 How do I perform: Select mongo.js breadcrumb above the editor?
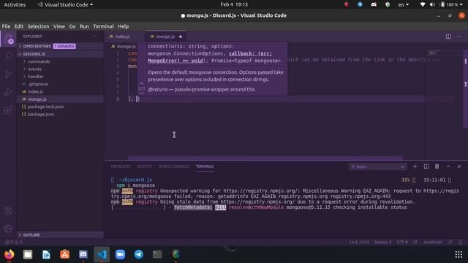coord(124,46)
